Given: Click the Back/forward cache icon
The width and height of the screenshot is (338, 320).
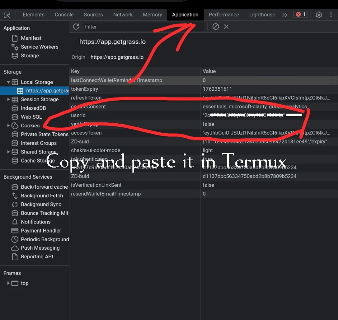Looking at the screenshot, I should [x=15, y=187].
